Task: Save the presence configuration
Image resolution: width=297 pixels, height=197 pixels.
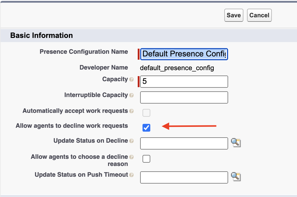Action: [234, 15]
